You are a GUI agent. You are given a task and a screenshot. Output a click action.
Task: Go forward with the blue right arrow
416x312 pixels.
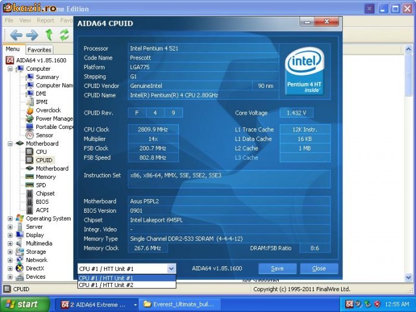[32, 34]
